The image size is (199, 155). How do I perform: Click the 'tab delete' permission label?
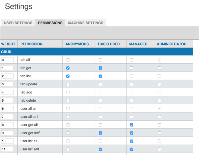pyautogui.click(x=28, y=101)
